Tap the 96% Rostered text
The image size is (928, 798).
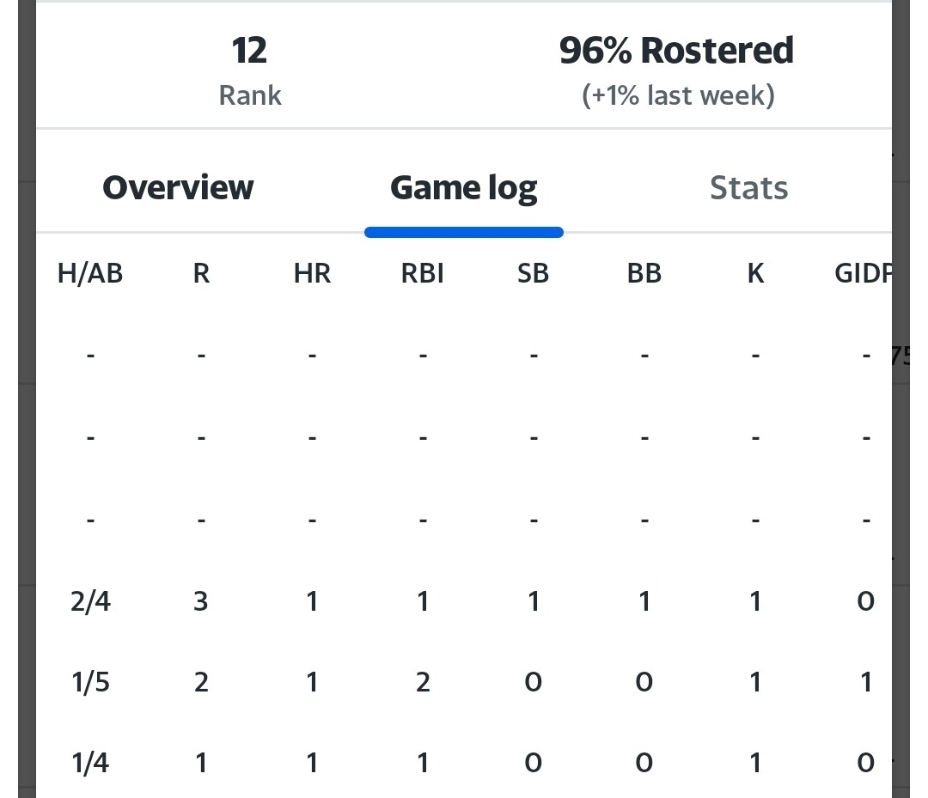pyautogui.click(x=676, y=51)
